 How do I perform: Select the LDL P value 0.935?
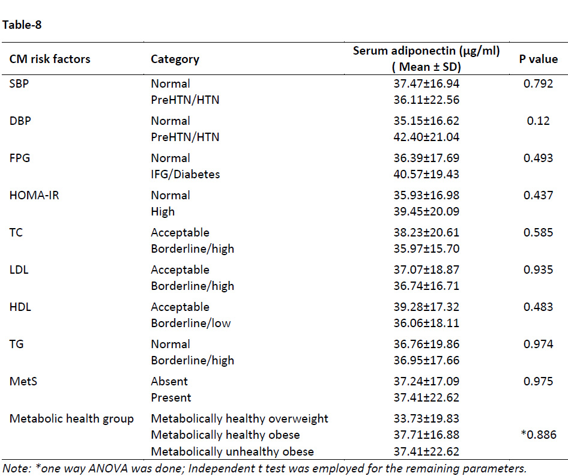pos(539,270)
